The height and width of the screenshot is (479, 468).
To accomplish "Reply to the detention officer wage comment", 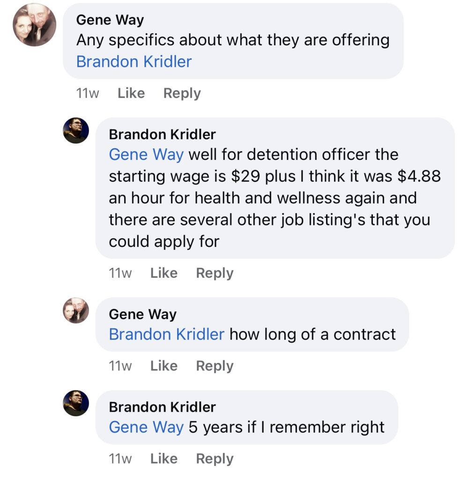I will pyautogui.click(x=215, y=273).
